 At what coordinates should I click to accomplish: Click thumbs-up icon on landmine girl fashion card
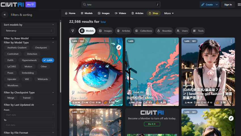(x=217, y=102)
